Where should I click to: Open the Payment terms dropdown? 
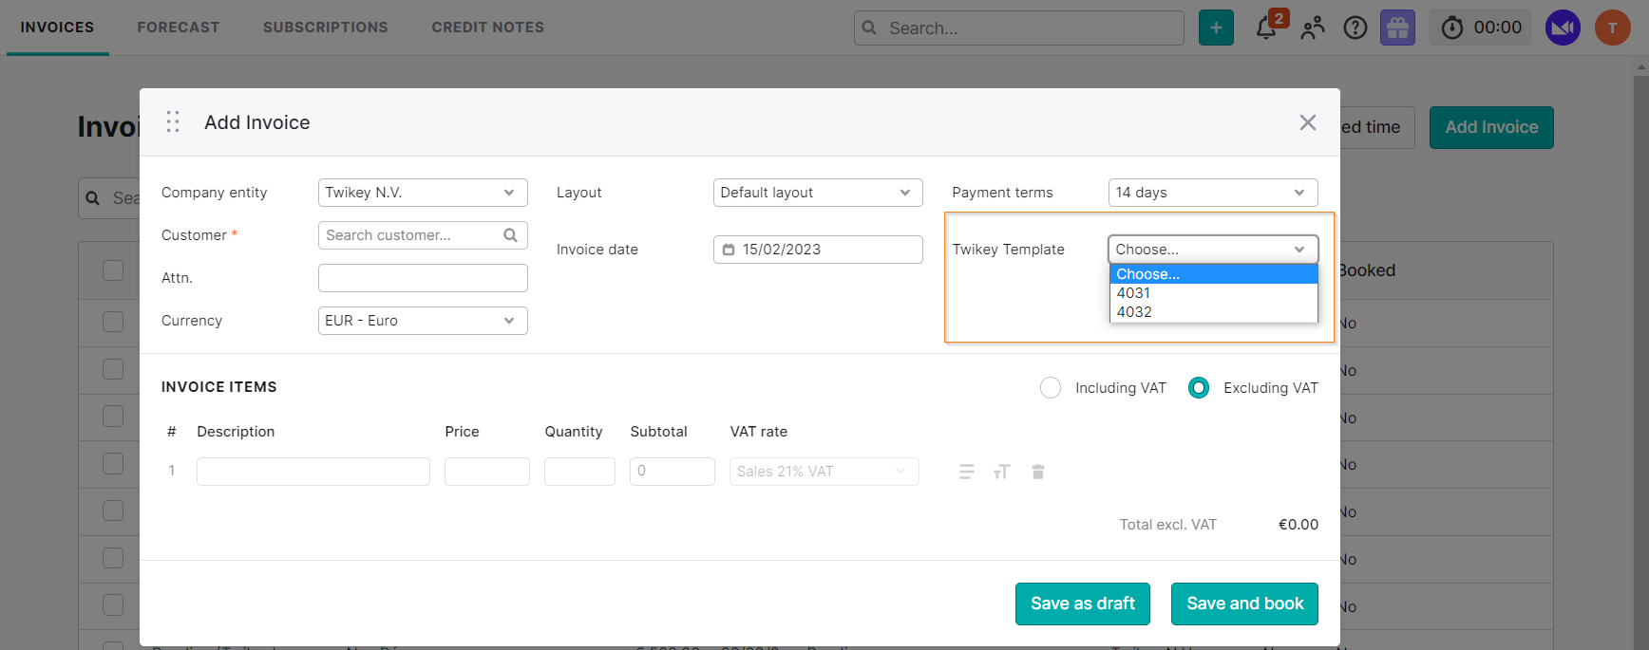(1213, 193)
